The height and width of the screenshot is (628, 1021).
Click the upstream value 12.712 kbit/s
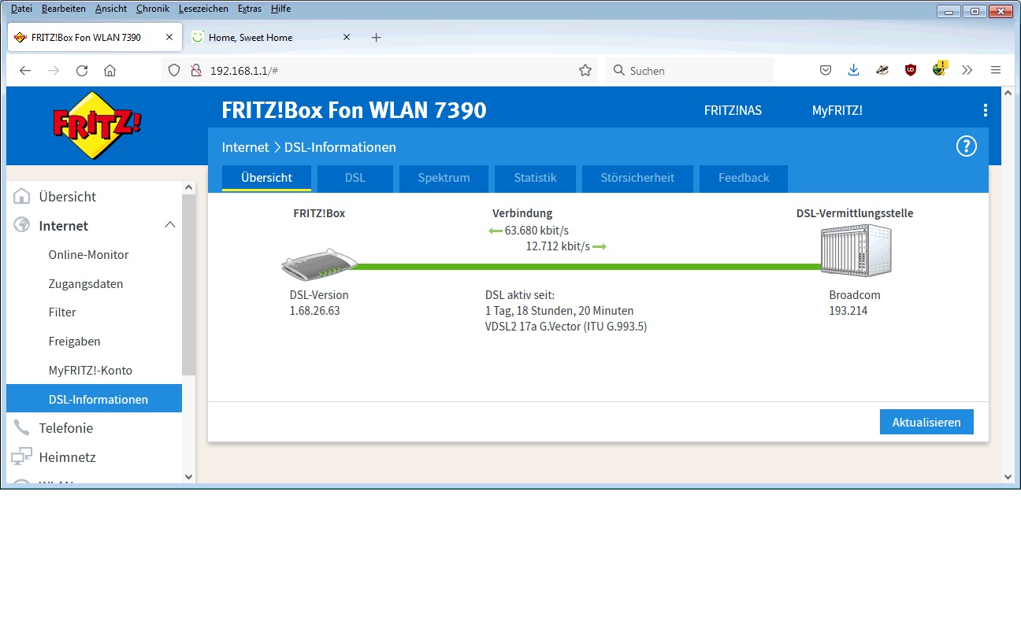pyautogui.click(x=558, y=246)
